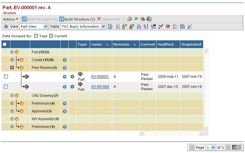245x153 pixels.
Task: Tick the checkbox for row EV-001060
Action: [6, 86]
